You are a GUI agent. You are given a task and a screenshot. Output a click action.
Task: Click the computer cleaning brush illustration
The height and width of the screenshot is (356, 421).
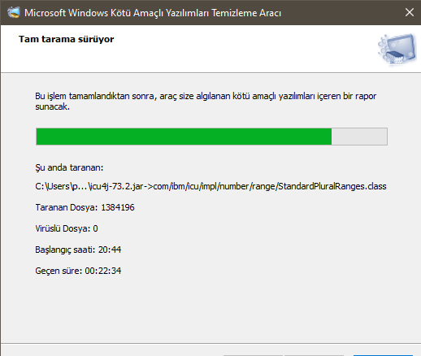coord(397,49)
